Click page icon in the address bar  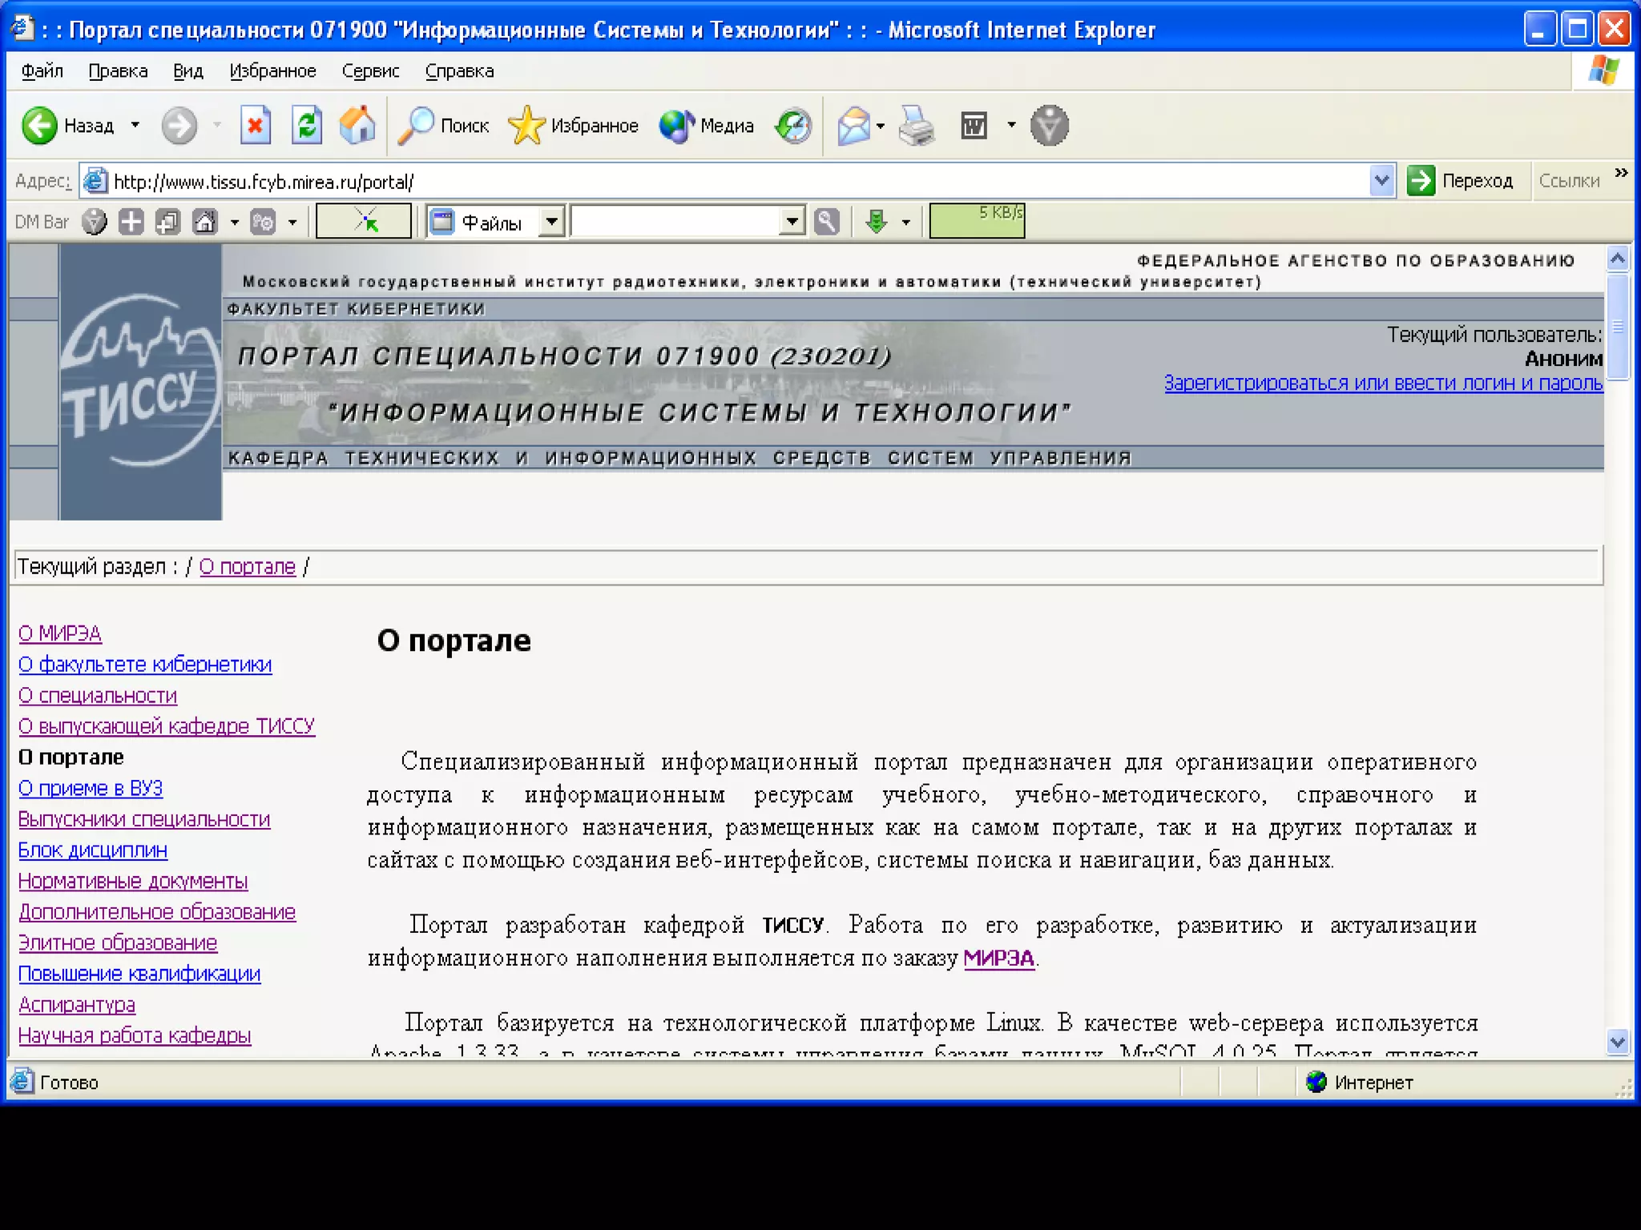[x=95, y=181]
